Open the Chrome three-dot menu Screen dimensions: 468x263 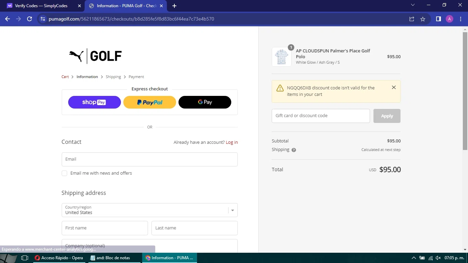tap(460, 19)
